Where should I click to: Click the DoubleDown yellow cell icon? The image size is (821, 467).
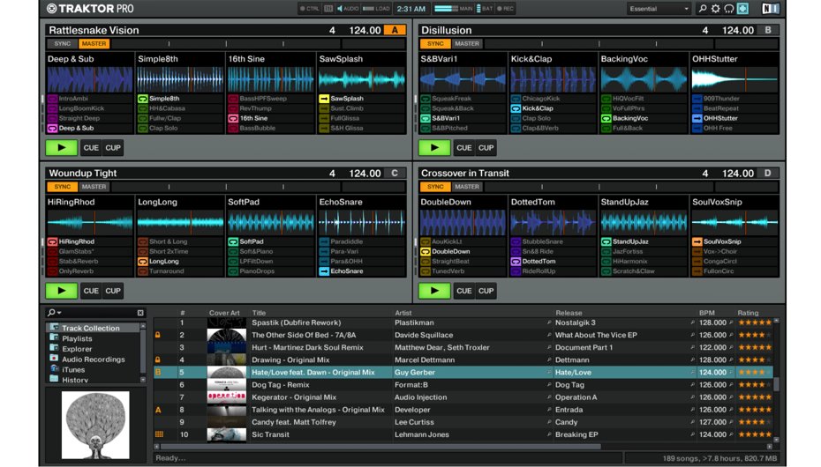pos(426,252)
